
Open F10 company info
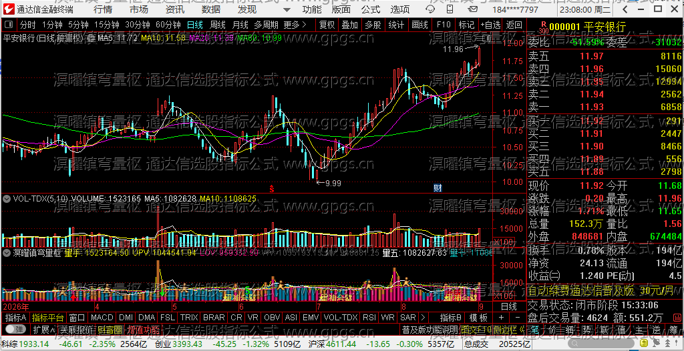tap(444, 25)
